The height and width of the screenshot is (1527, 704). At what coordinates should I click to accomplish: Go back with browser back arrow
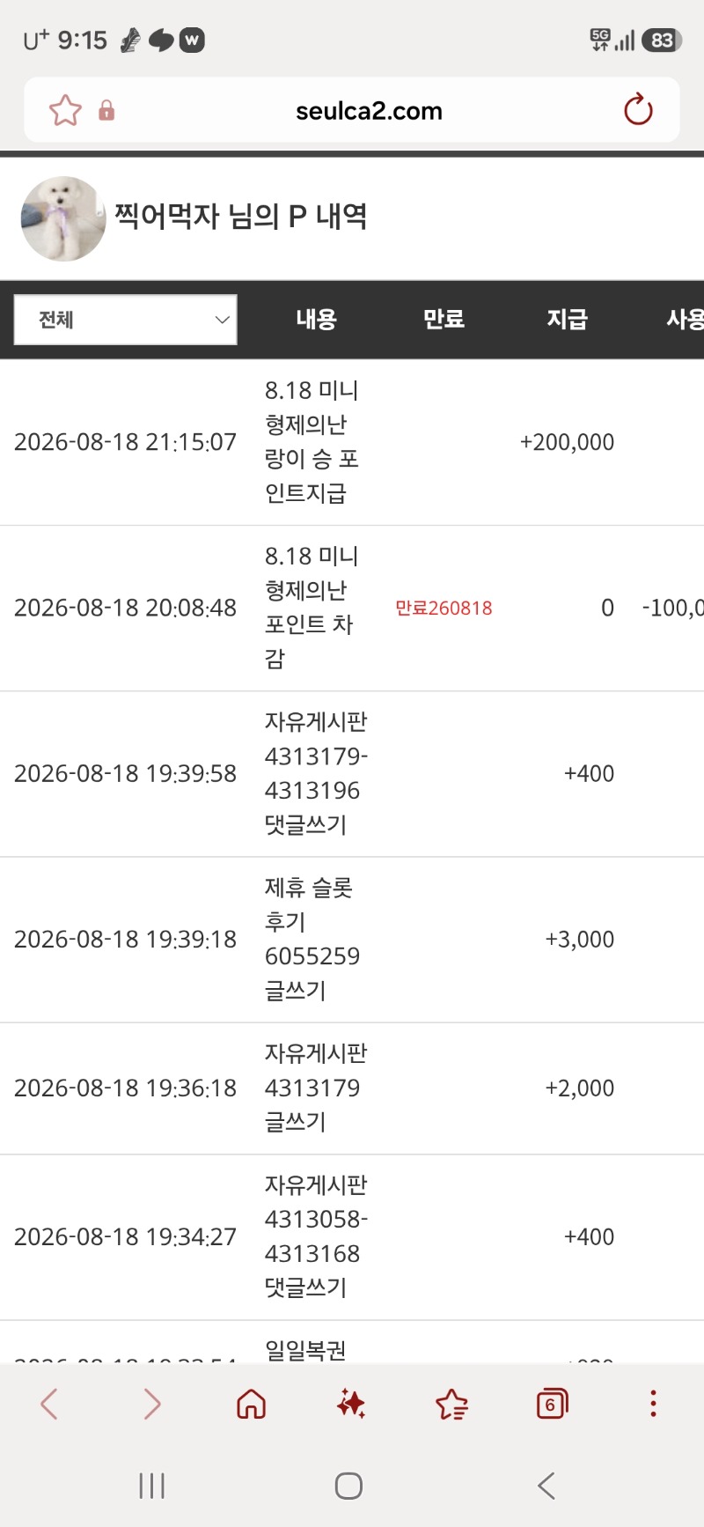coord(49,1404)
